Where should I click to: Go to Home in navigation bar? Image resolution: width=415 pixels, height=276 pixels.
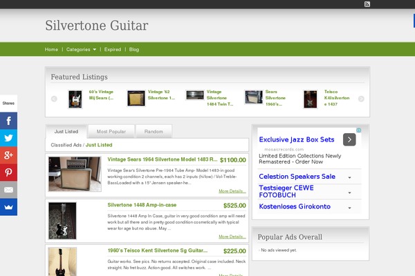tap(51, 50)
